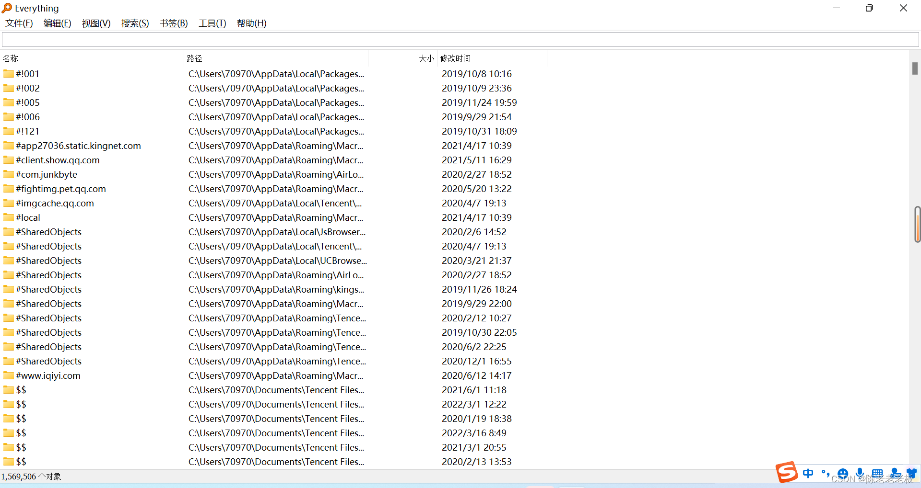Select #SharedObjects row with kings... path
The height and width of the screenshot is (488, 921).
49,289
